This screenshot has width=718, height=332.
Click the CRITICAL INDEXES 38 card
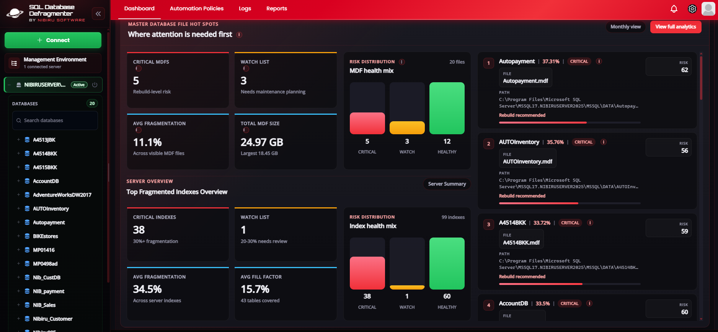(178, 234)
